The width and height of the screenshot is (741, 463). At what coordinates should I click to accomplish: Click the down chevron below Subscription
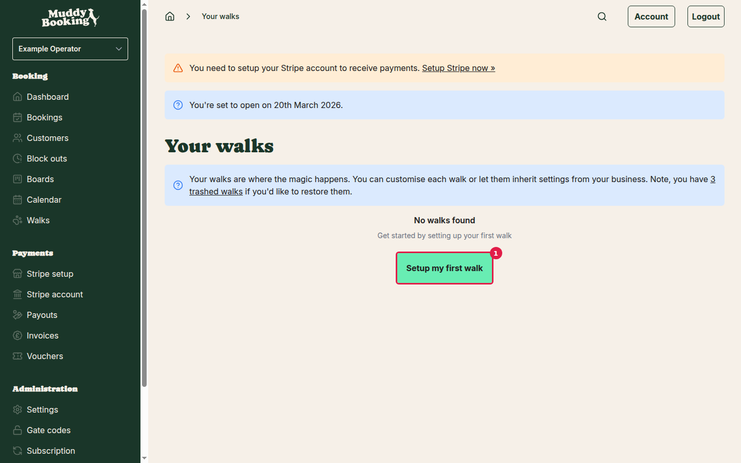pos(144,458)
